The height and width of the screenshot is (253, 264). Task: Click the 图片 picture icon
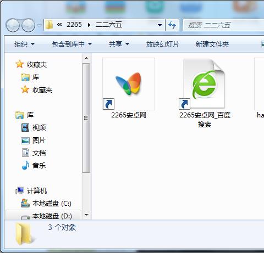click(25, 140)
